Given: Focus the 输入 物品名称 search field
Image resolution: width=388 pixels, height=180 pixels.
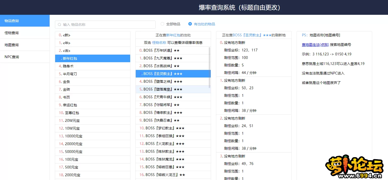Looking at the screenshot, I should tap(105, 25).
